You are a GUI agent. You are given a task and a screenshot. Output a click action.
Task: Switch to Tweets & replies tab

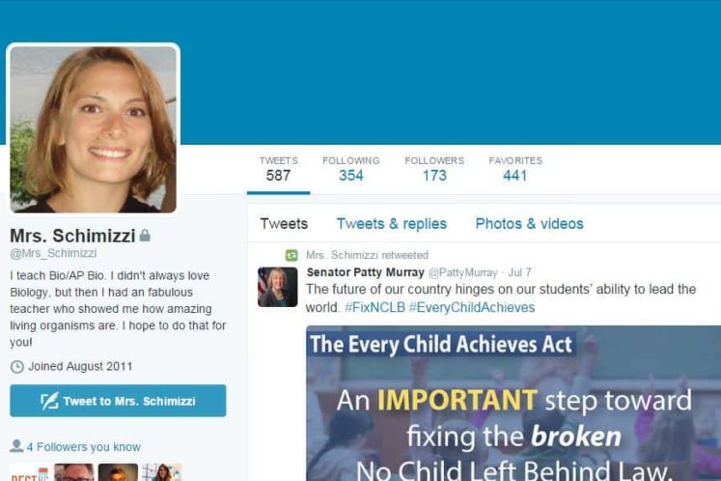click(x=391, y=224)
